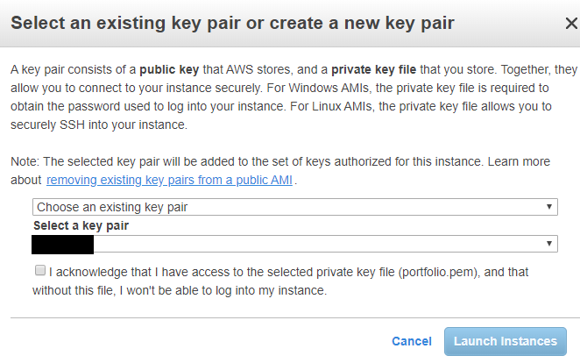Click the redacted key pair name
Viewport: 580px width, 363px height.
[63, 244]
